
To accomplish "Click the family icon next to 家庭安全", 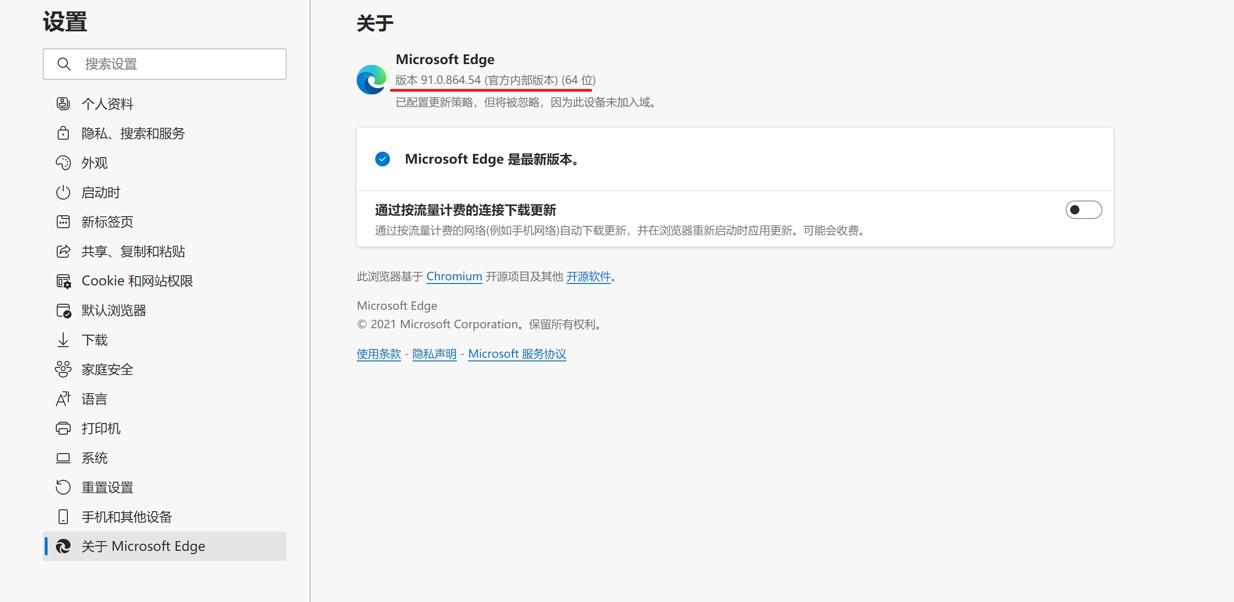I will [x=63, y=369].
